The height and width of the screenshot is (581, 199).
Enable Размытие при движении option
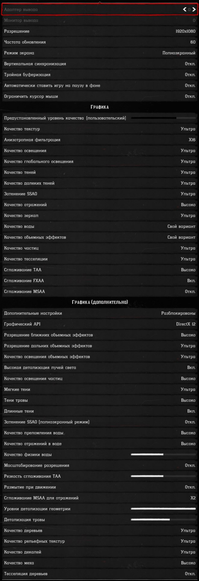[x=190, y=487]
